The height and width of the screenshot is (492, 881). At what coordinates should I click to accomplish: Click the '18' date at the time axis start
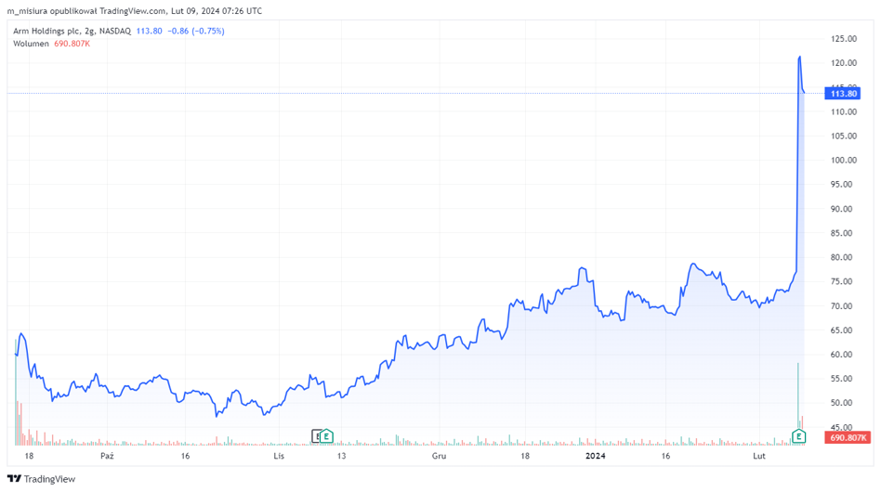click(29, 456)
